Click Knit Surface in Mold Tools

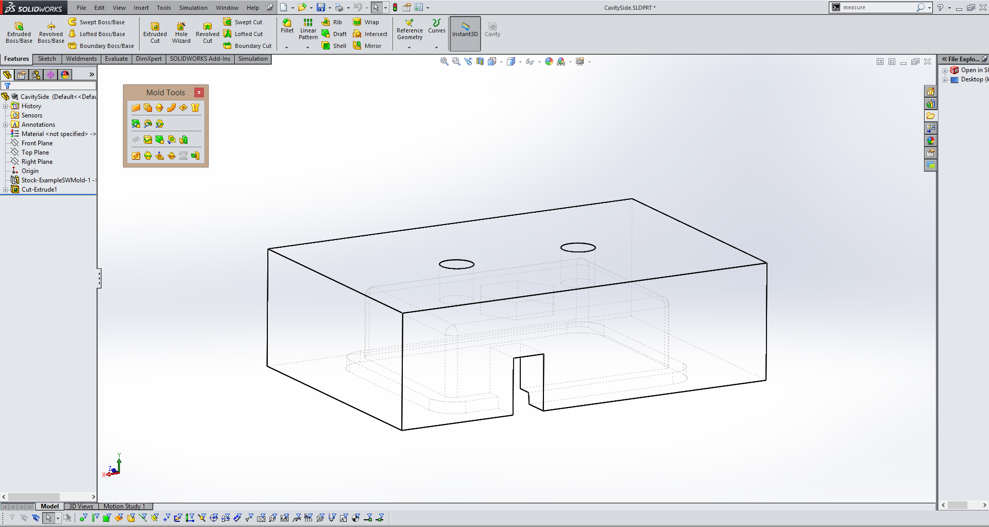coord(195,108)
